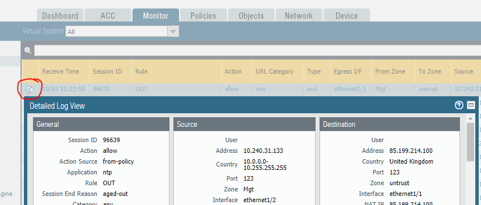The image size is (481, 205).
Task: Click Application value ntp
Action: click(x=107, y=172)
